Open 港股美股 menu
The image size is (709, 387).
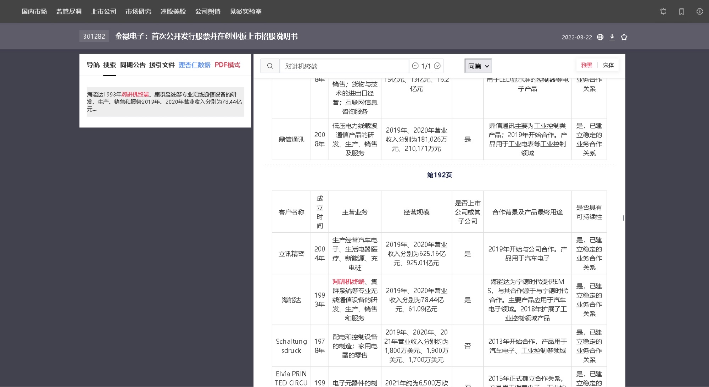173,11
